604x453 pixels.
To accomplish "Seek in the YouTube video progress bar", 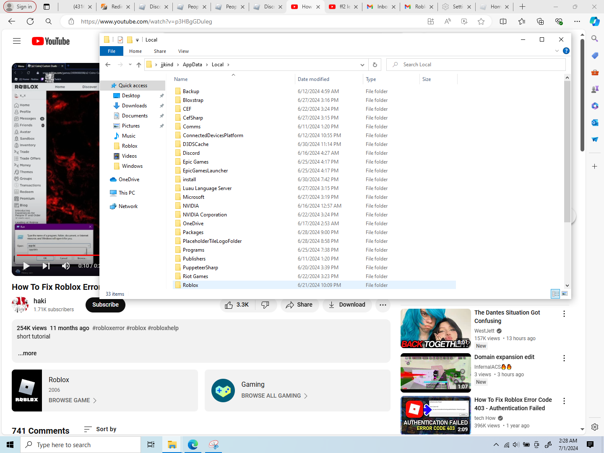I will [58, 255].
